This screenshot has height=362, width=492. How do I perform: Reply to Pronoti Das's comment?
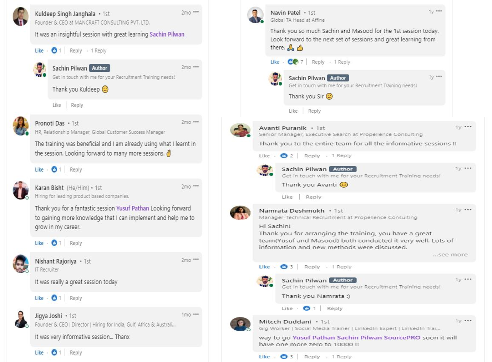(76, 169)
